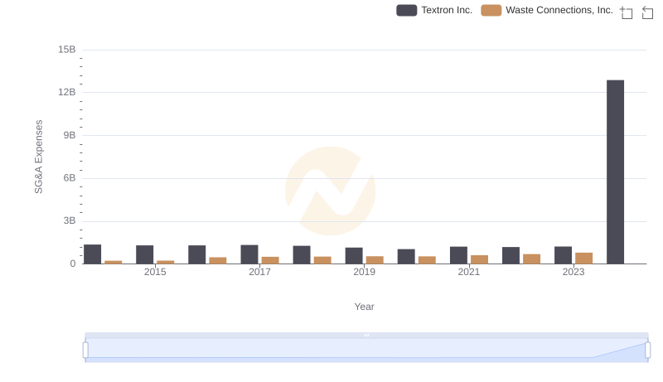Image resolution: width=663 pixels, height=382 pixels.
Task: Click the zoom area select icon
Action: pos(627,12)
